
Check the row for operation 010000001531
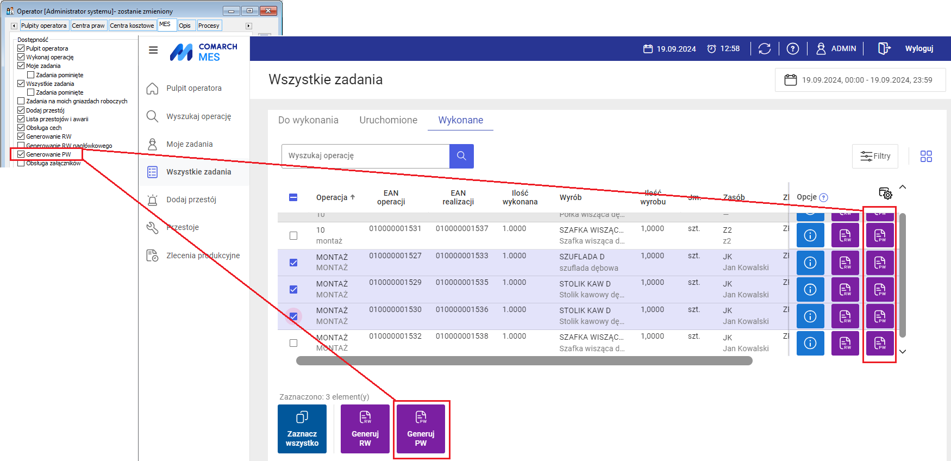(x=293, y=235)
